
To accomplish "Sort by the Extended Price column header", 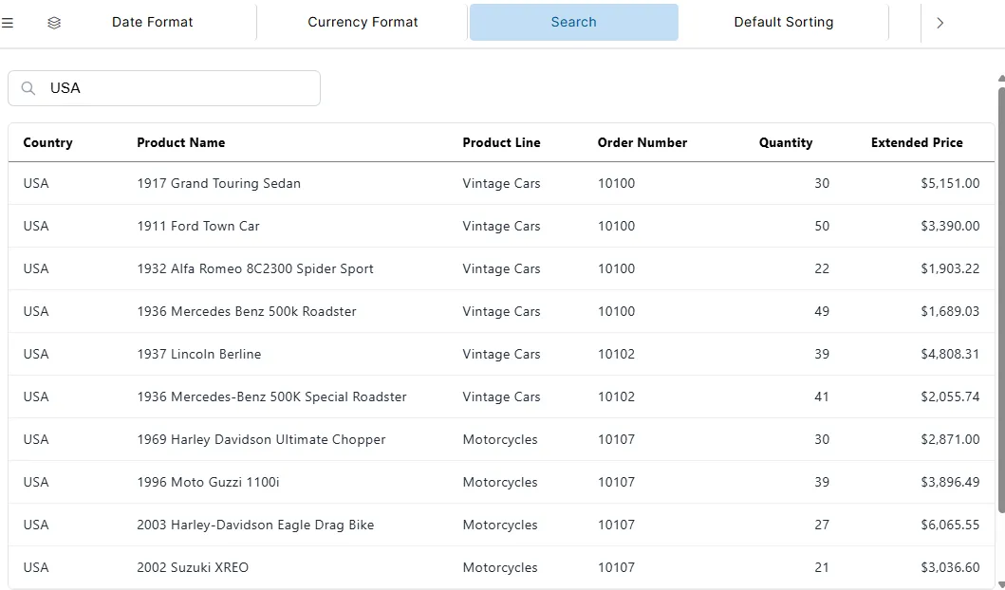I will point(916,142).
